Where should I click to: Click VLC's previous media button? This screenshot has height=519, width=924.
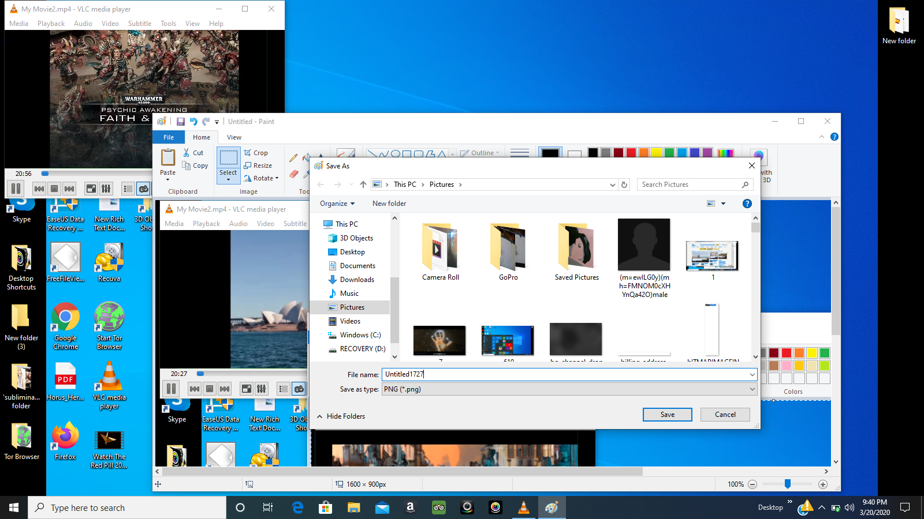[x=39, y=189]
